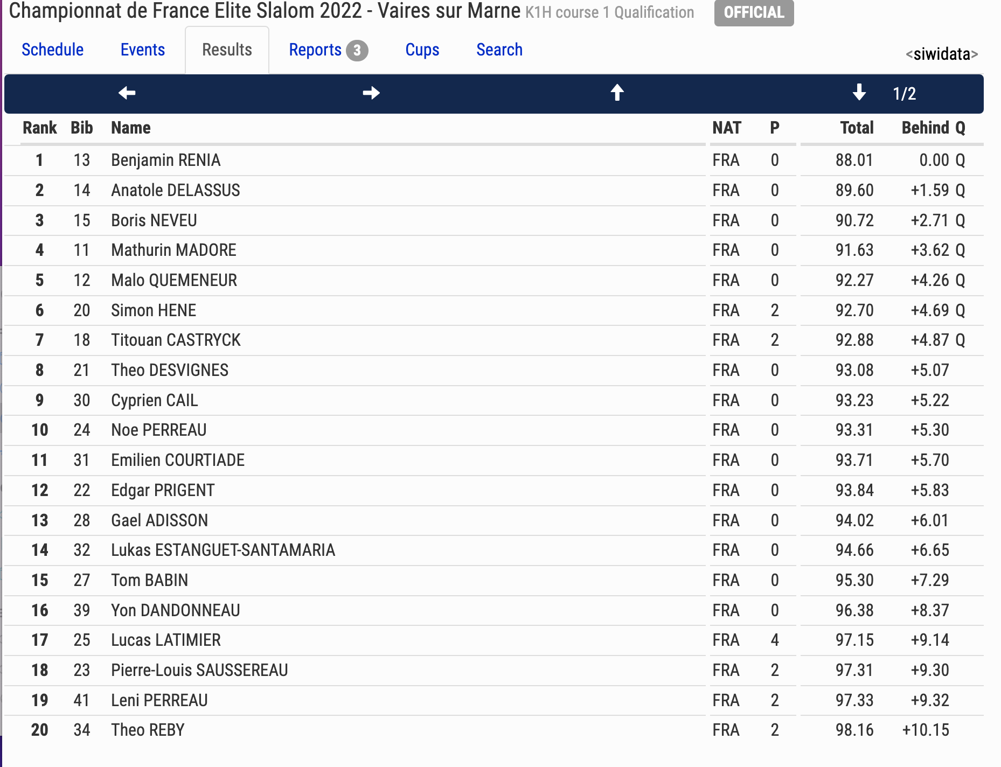Viewport: 1001px width, 767px height.
Task: Select Boris NEVEU row
Action: (x=494, y=221)
